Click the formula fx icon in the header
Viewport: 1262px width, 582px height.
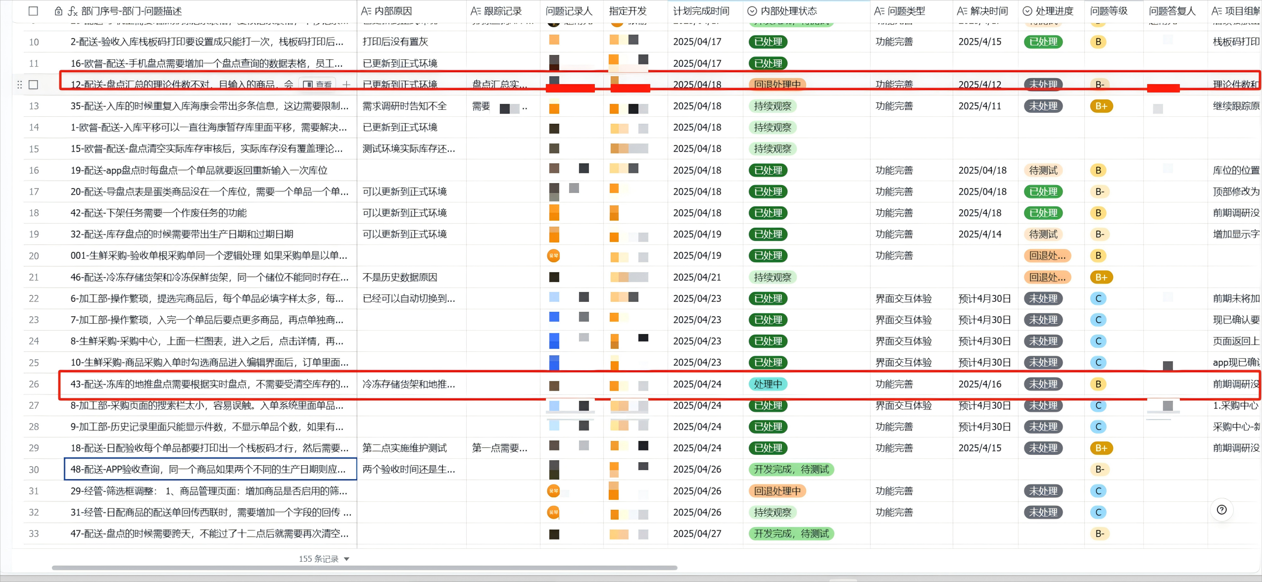click(x=72, y=11)
